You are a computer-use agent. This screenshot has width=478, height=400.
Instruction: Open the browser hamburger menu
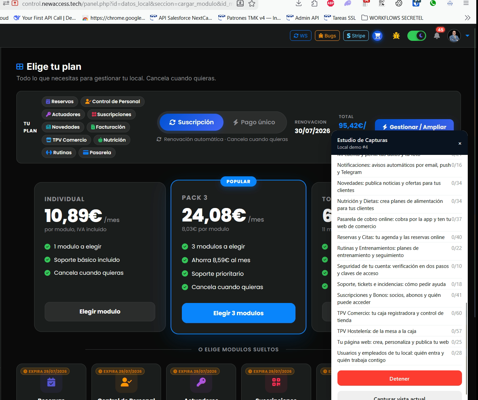tap(466, 3)
